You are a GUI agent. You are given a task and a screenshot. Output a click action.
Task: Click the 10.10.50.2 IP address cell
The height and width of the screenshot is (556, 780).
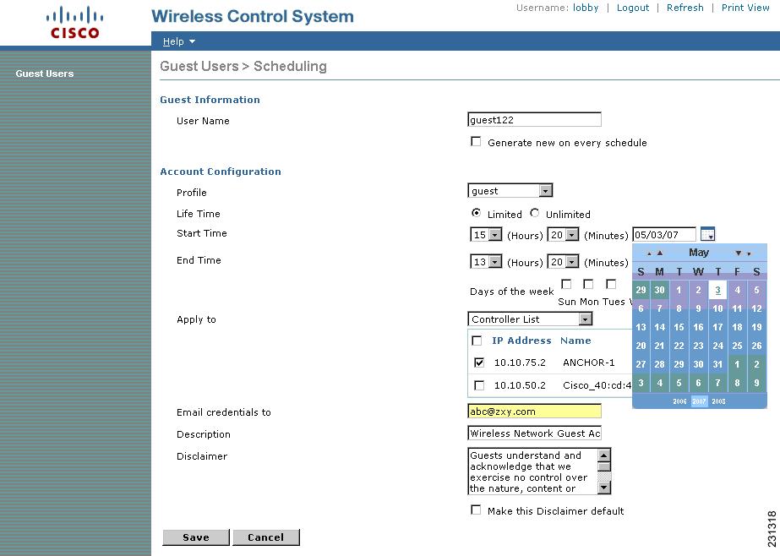point(520,385)
